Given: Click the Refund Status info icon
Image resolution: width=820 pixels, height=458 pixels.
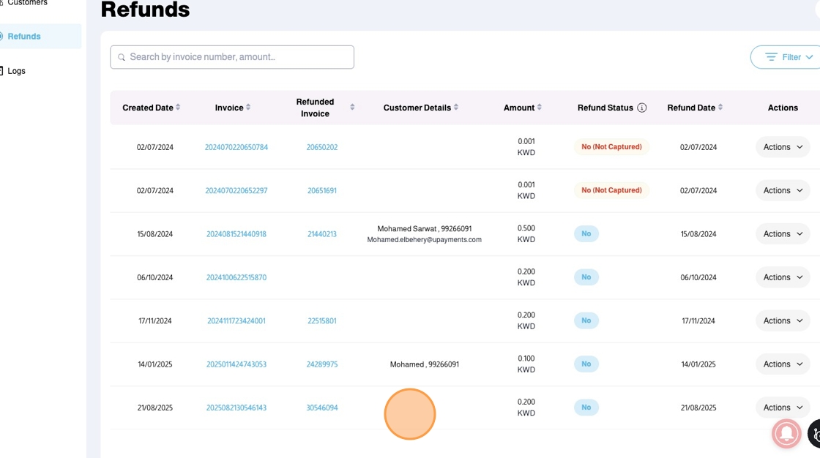Looking at the screenshot, I should click(642, 108).
